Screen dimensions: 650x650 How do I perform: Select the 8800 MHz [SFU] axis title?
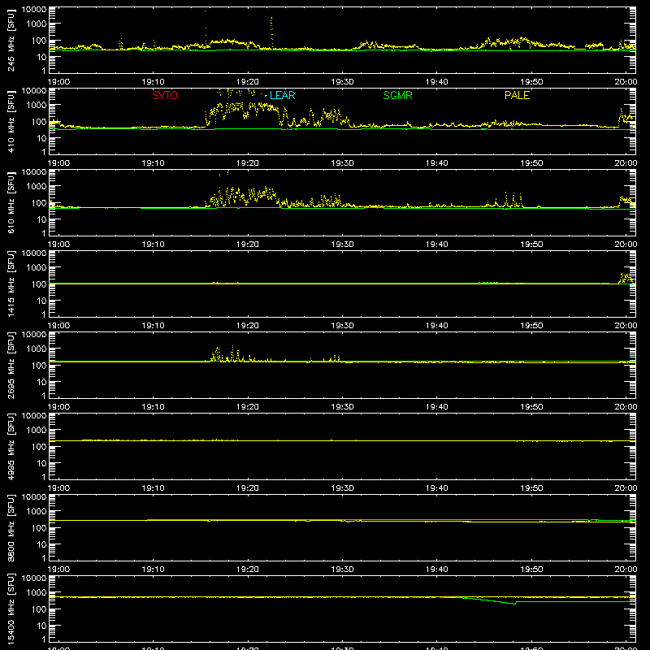(x=11, y=529)
